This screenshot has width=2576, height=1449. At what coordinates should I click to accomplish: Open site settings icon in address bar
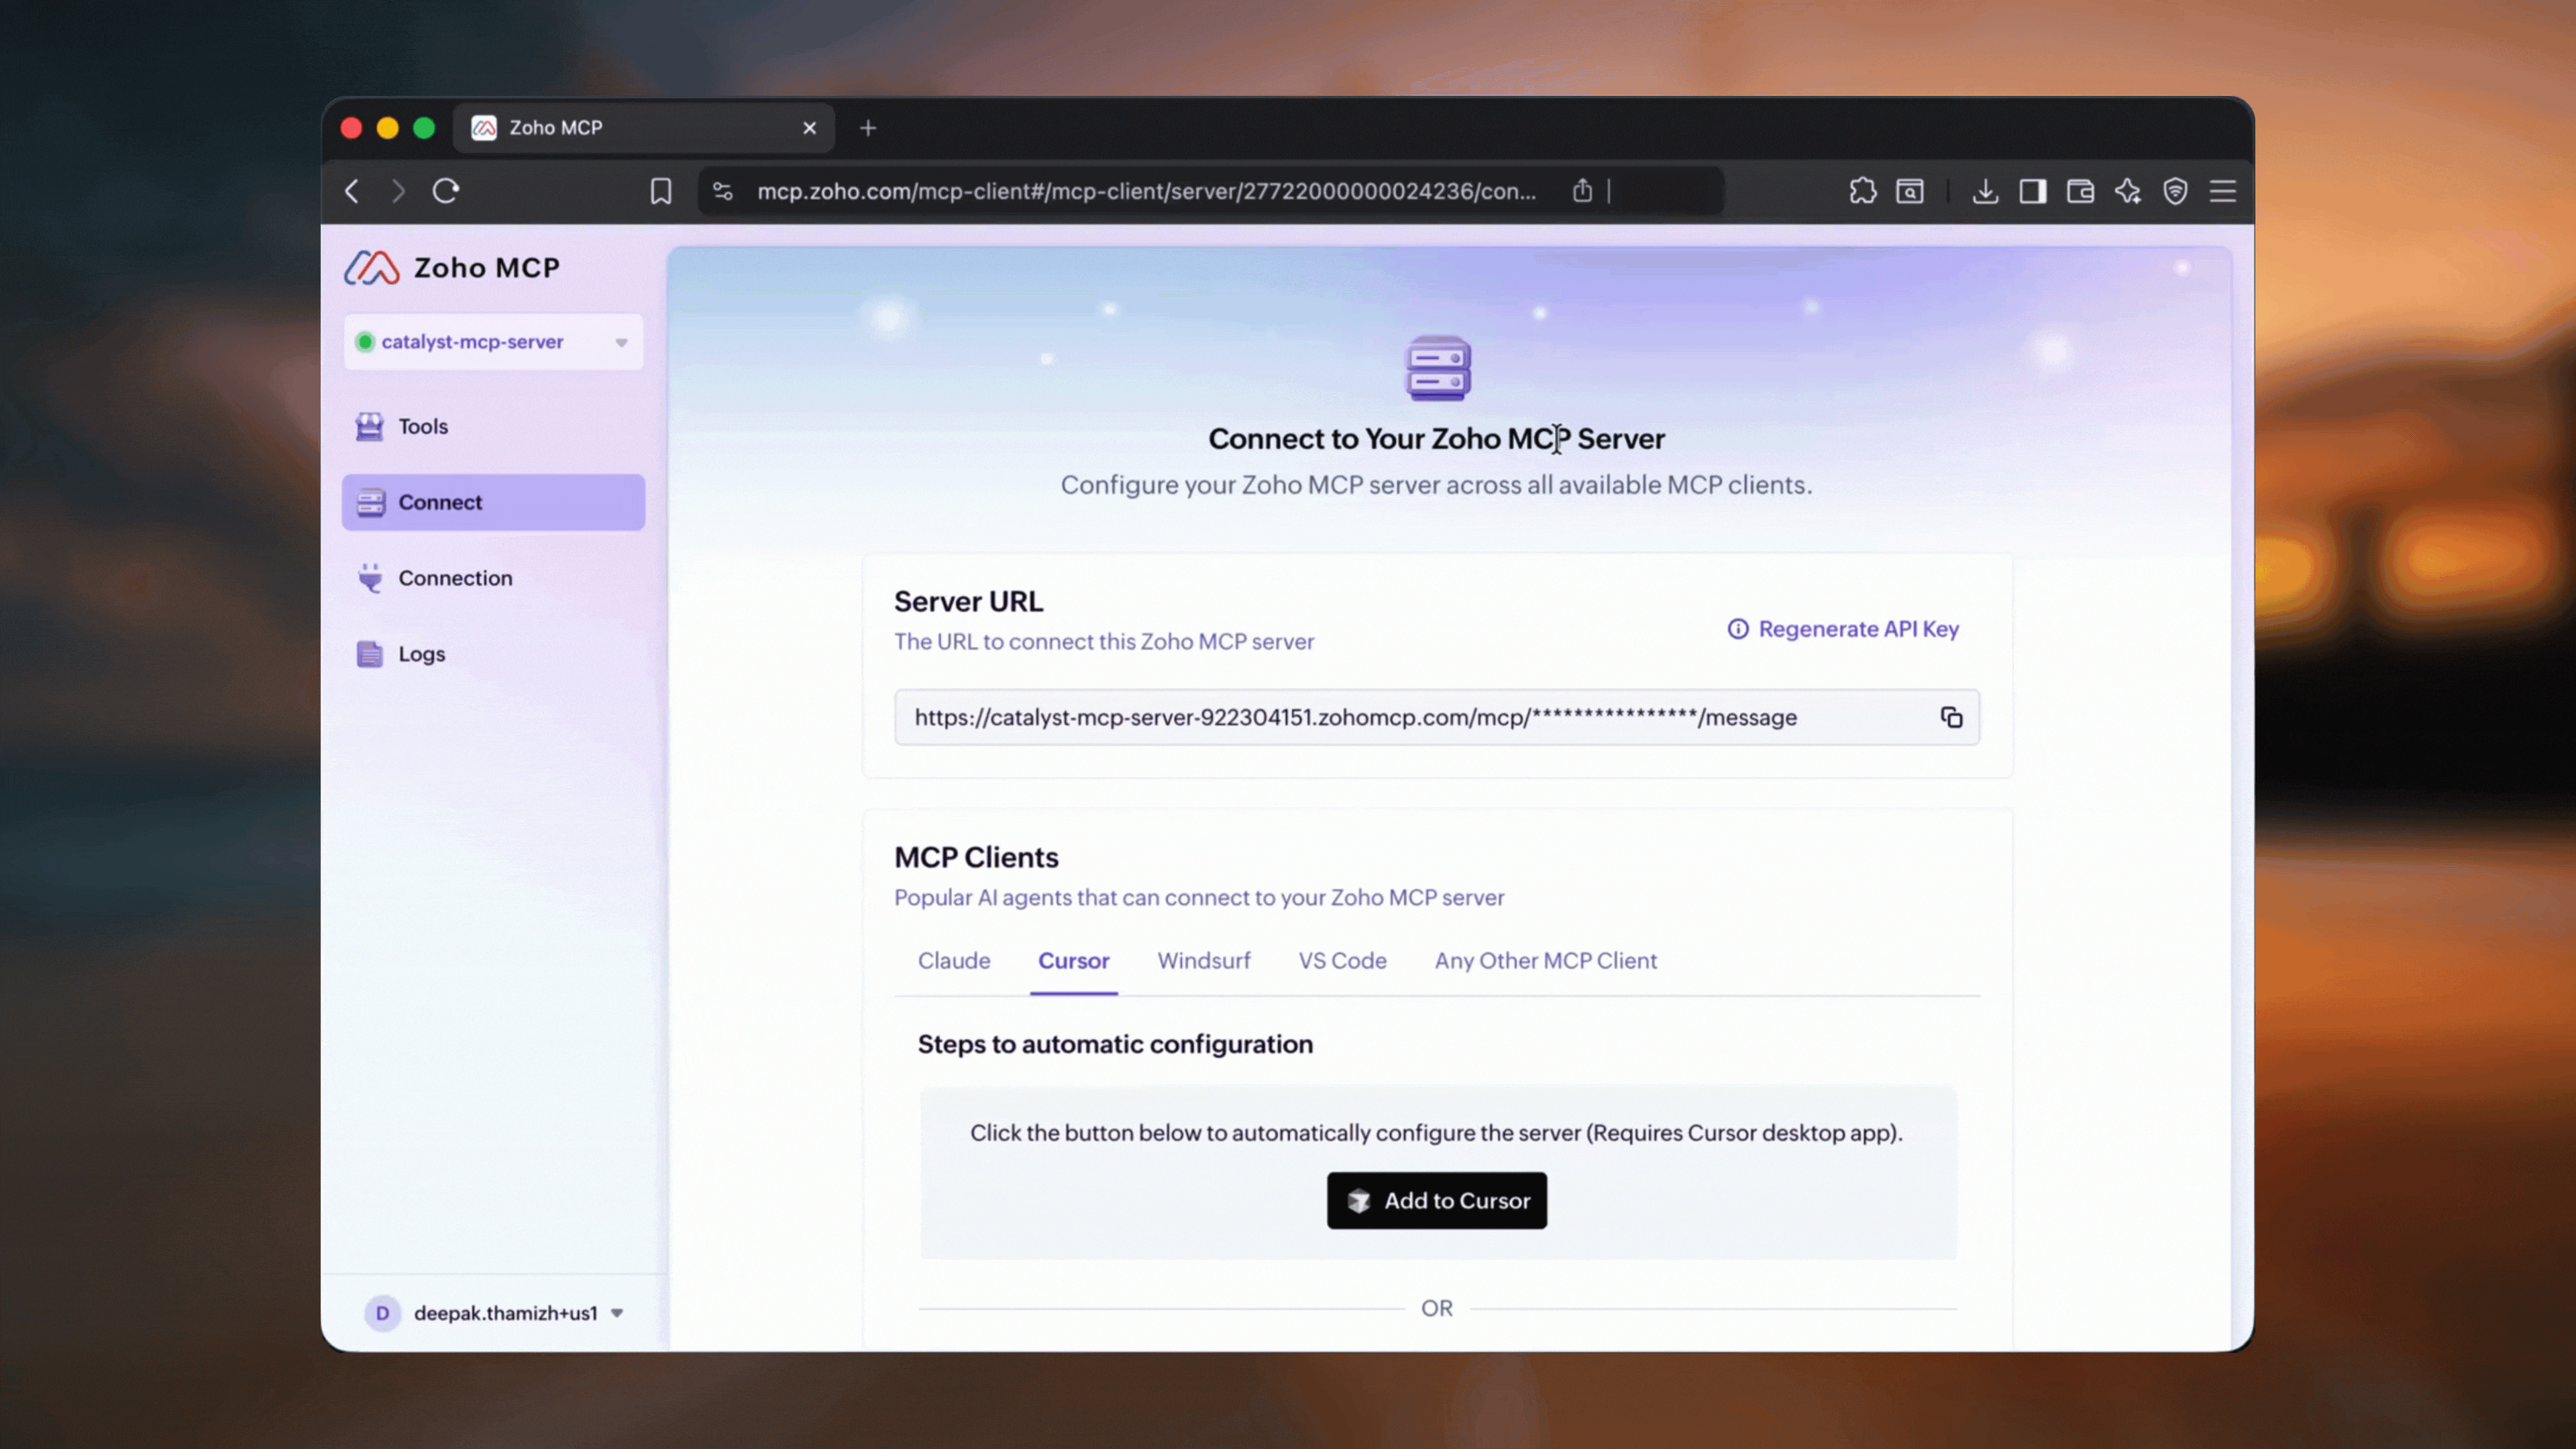(x=723, y=191)
